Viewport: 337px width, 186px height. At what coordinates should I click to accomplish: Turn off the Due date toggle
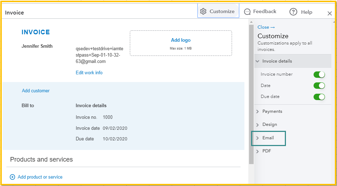pos(319,97)
